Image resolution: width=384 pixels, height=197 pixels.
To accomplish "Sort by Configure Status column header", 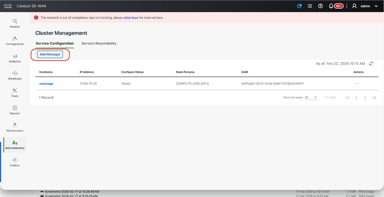I will (133, 72).
